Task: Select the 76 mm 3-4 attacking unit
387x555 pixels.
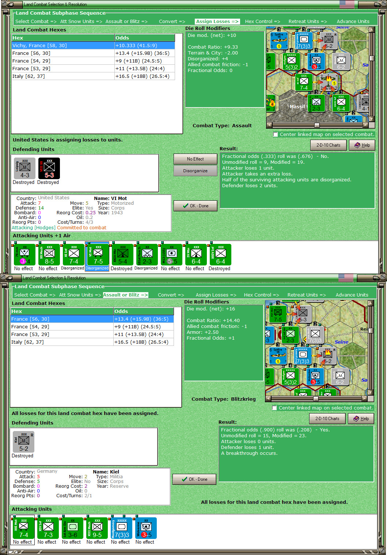Action: (24, 254)
